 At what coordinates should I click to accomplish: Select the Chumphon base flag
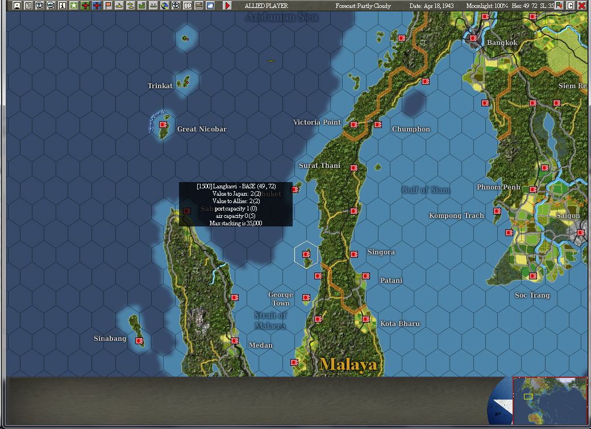point(378,125)
